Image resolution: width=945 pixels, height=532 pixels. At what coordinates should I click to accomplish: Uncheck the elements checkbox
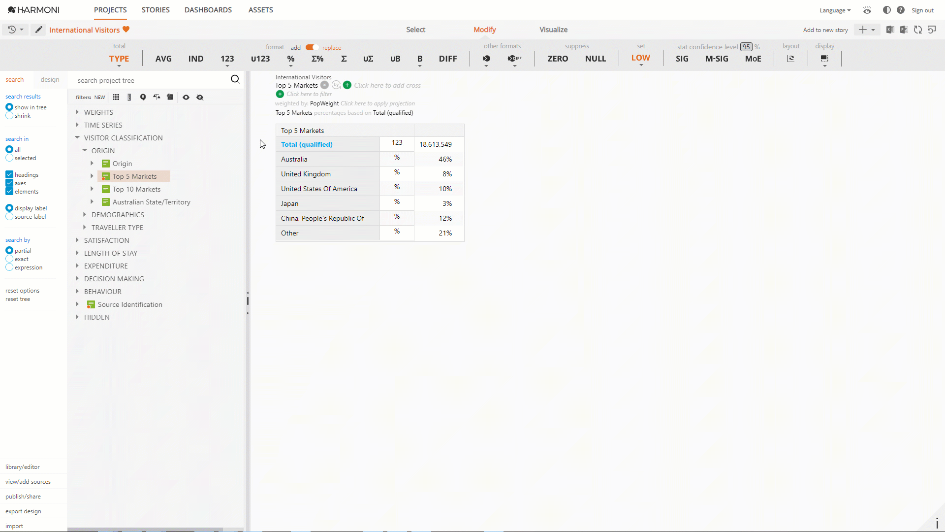(9, 191)
